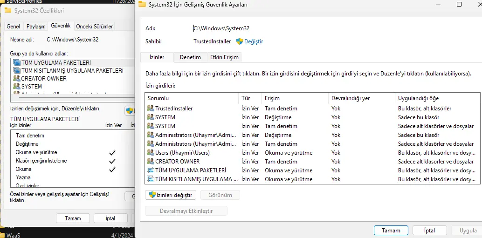Screen dimensions: 482x238
Task: Click TÜM KISITLANMIŞ UYGULAMA icon in permission entries
Action: 150,179
